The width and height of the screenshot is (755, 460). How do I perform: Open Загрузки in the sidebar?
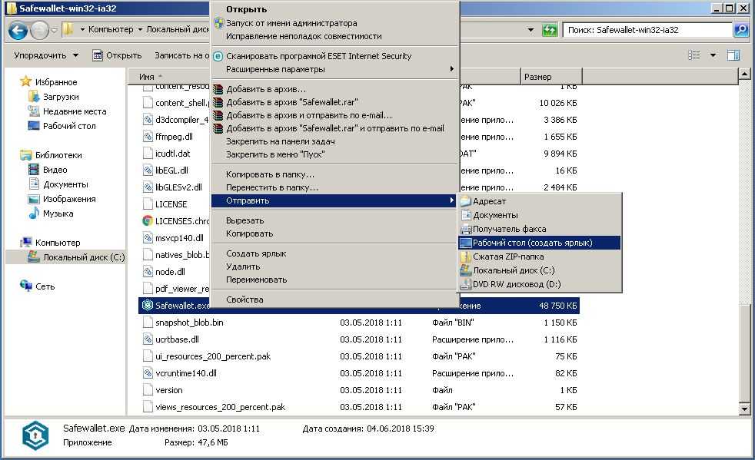pyautogui.click(x=61, y=97)
